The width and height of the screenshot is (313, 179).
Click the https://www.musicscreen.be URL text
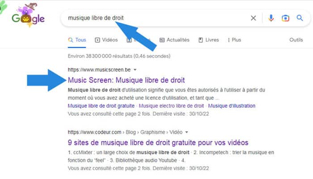point(99,70)
